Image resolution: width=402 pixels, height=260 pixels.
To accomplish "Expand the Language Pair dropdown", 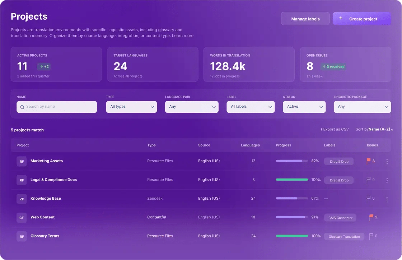I will [x=192, y=107].
